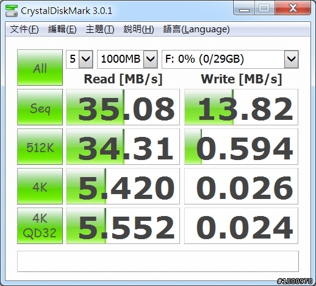Click the 4K QD32 write result 0.024
Screen dimensions: 316x286
pos(241,226)
